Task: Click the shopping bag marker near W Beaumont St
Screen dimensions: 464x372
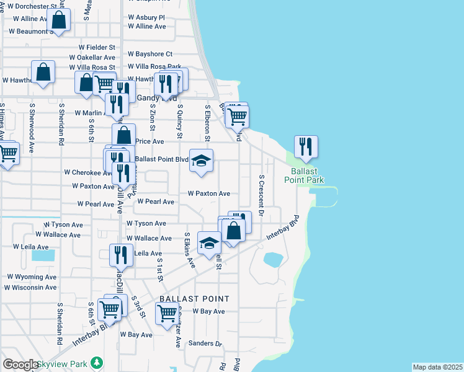Action: (x=58, y=22)
